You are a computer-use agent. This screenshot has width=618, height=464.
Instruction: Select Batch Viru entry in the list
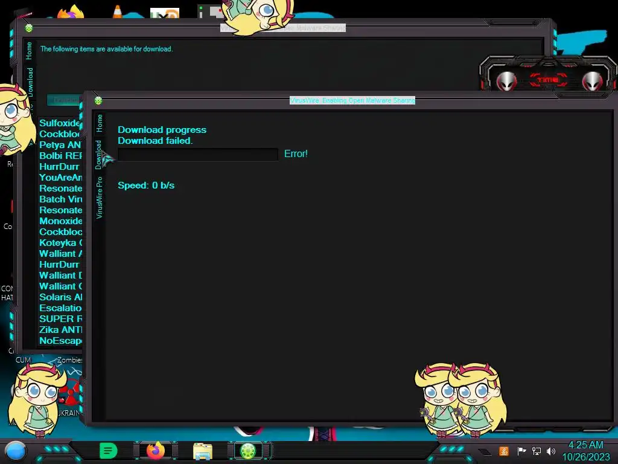(60, 199)
